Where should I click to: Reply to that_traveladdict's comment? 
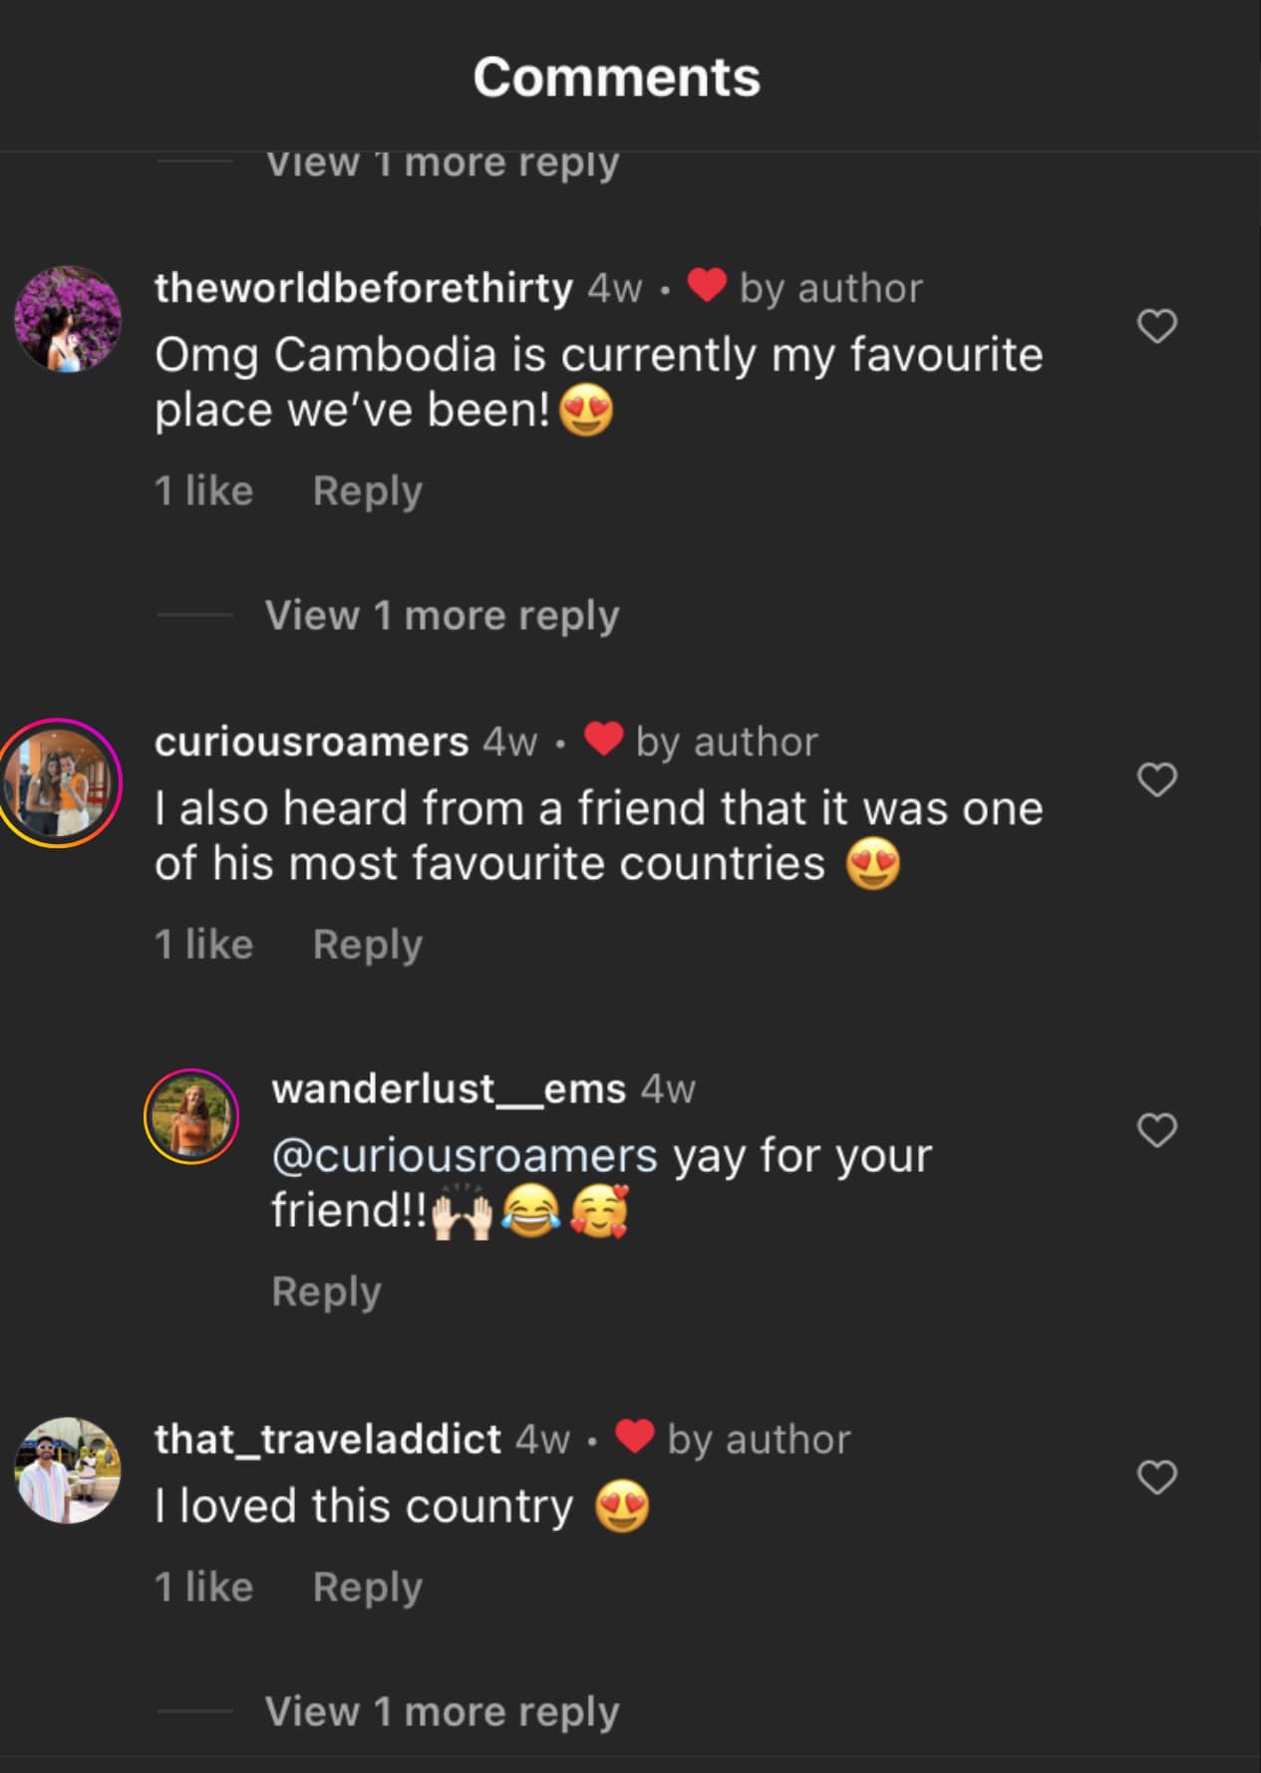coord(368,1588)
